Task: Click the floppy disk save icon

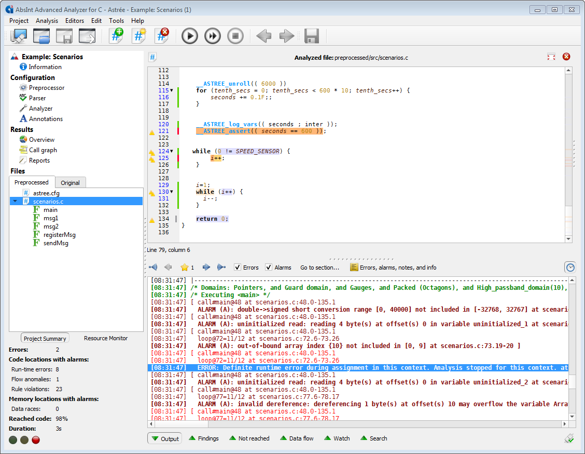Action: [312, 36]
